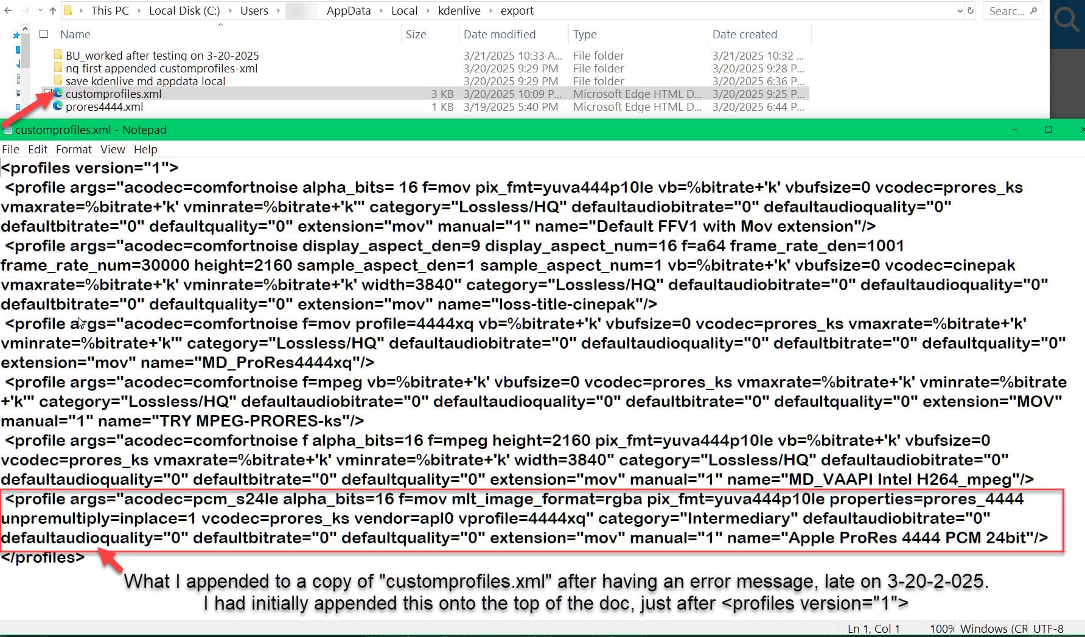The width and height of the screenshot is (1085, 637).
Task: Click folder icon of 'BU_worked after testing' row
Action: [58, 55]
